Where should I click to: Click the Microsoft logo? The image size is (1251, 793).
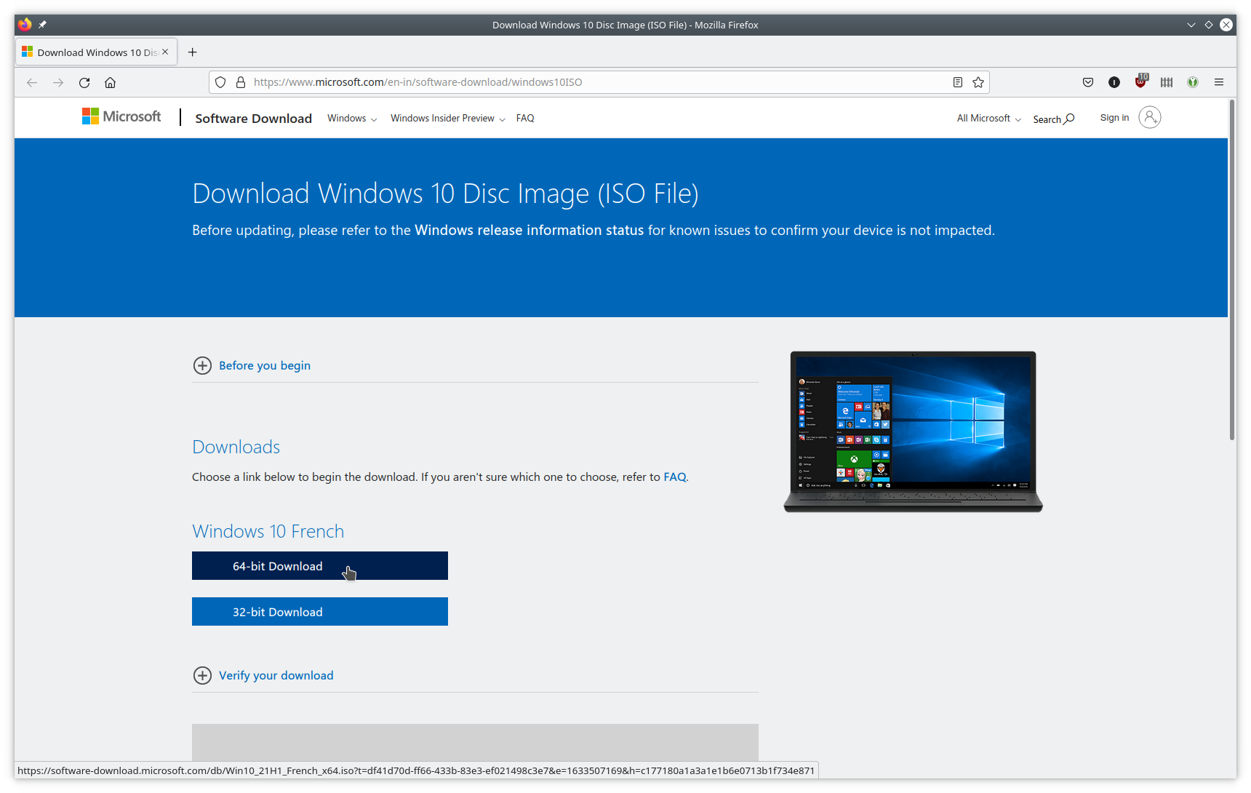tap(121, 116)
